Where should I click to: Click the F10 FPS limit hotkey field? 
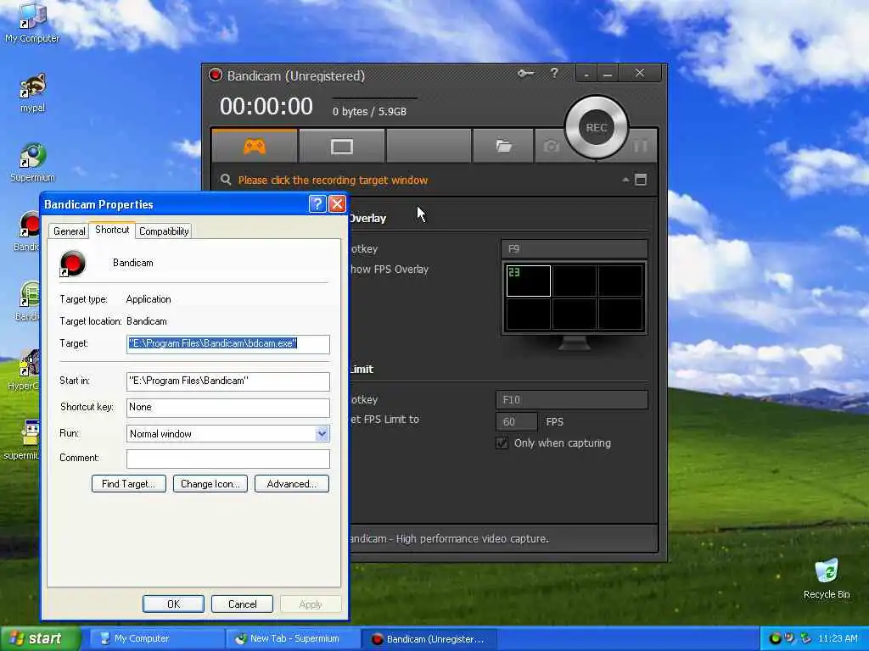click(x=571, y=400)
